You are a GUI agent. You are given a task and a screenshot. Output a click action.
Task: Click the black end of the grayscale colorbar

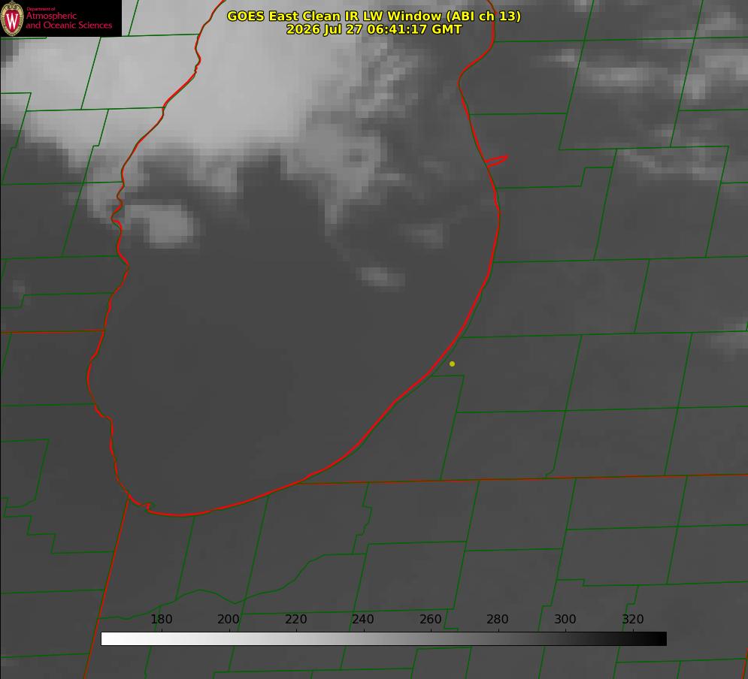657,639
